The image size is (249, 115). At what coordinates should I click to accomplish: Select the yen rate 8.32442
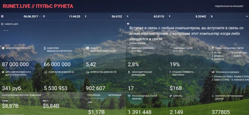(x=201, y=17)
